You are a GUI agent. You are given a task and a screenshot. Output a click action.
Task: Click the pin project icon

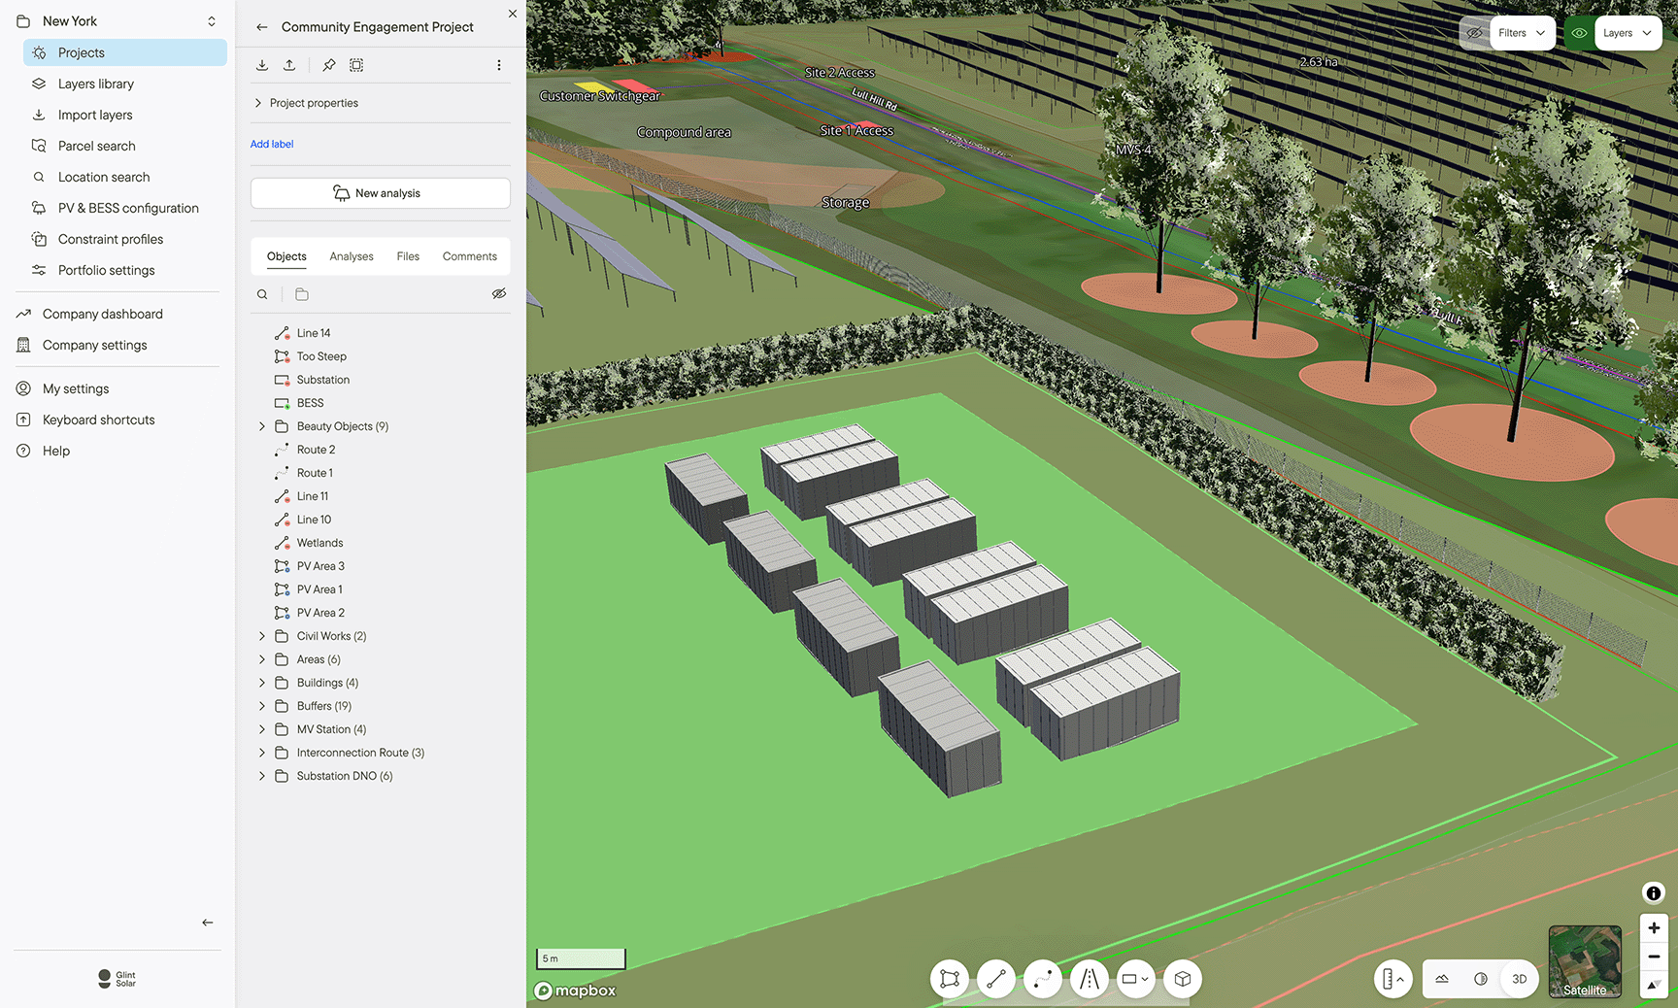pyautogui.click(x=328, y=65)
